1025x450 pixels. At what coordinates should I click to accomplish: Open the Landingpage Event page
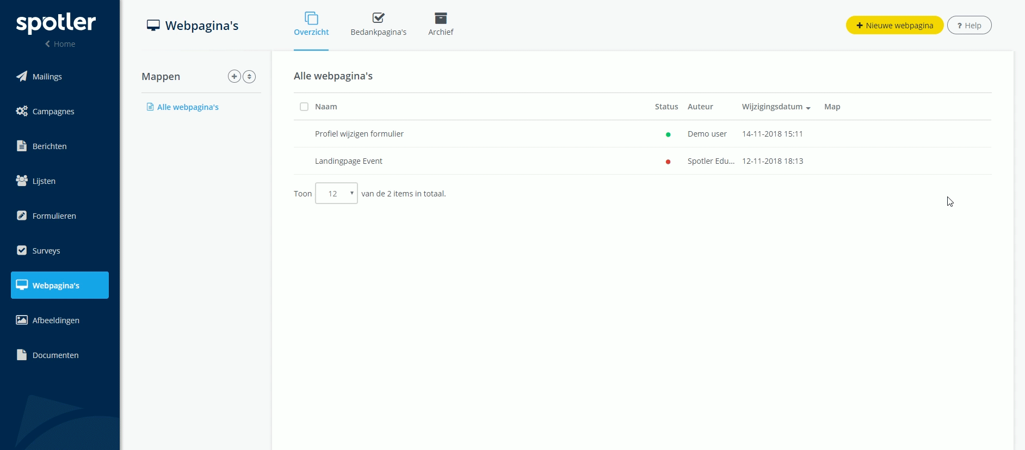click(349, 161)
